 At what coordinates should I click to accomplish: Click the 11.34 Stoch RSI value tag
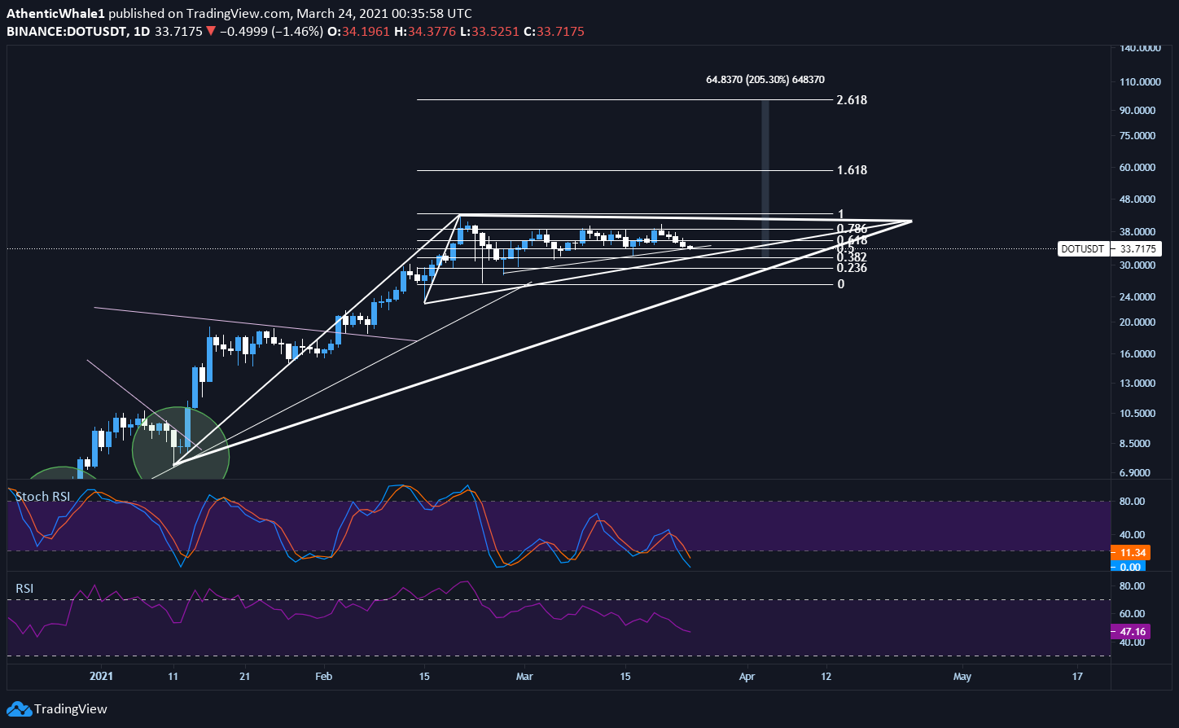pos(1129,551)
